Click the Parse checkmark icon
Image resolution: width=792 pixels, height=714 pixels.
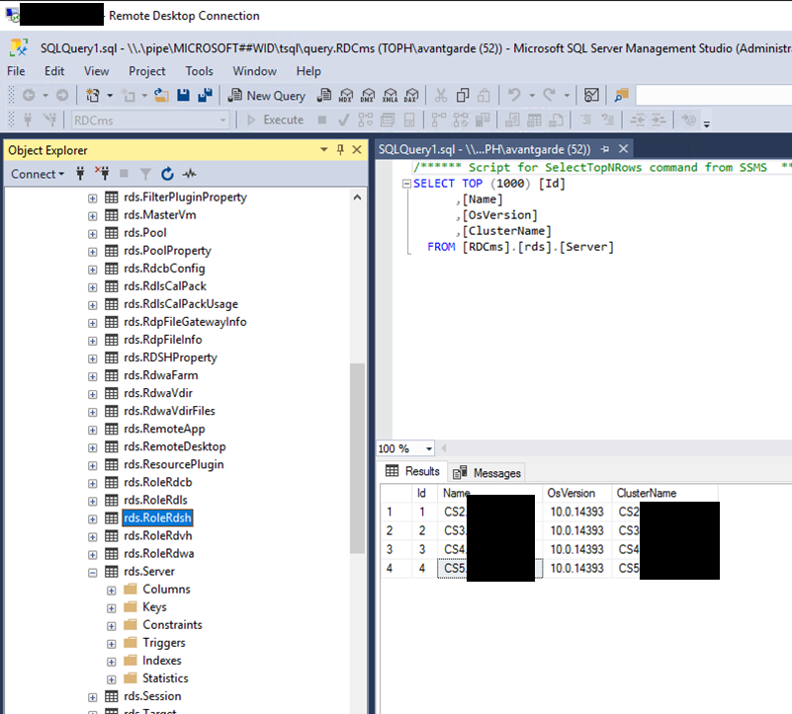pyautogui.click(x=343, y=120)
